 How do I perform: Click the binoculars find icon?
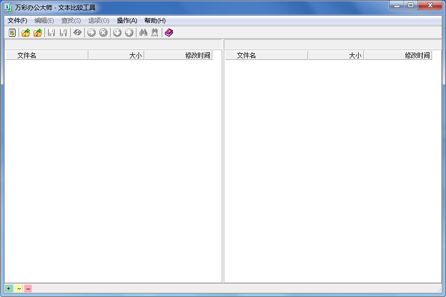click(x=143, y=33)
